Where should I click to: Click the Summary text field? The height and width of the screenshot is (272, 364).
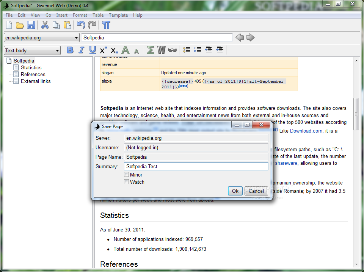tap(196, 166)
